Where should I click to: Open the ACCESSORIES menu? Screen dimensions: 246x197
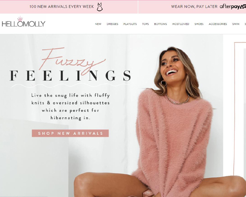tap(218, 24)
